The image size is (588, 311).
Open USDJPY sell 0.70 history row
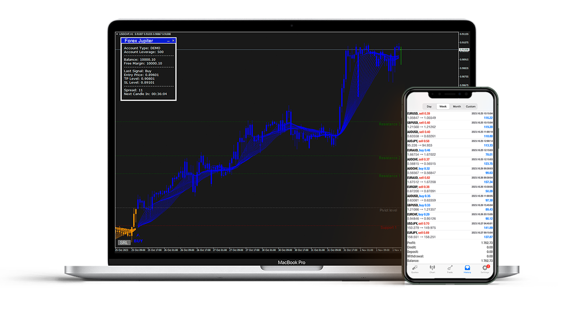(x=450, y=226)
